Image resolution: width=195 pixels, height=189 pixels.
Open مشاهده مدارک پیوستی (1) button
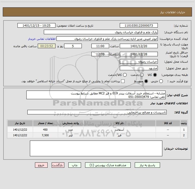[x=108, y=165]
